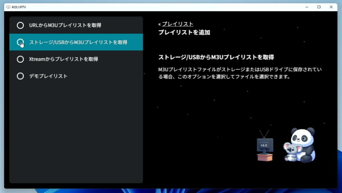This screenshot has height=193, width=342.
Task: Click the プレイリストを追加 page title
Action: (x=184, y=33)
